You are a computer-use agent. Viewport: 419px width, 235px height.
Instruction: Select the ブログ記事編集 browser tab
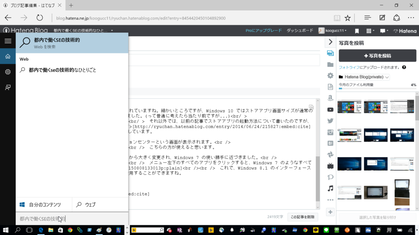click(31, 6)
